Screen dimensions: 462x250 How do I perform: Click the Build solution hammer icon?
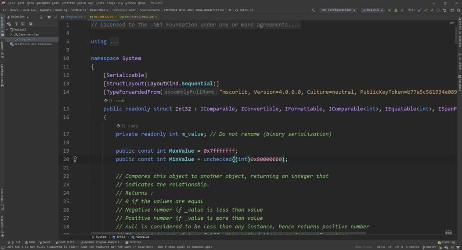pyautogui.click(x=313, y=10)
